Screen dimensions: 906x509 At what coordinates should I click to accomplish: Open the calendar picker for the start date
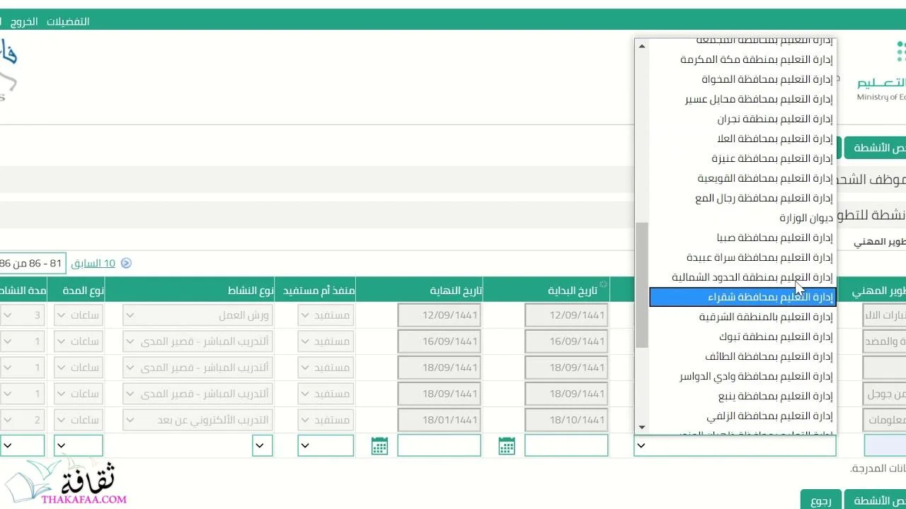506,445
